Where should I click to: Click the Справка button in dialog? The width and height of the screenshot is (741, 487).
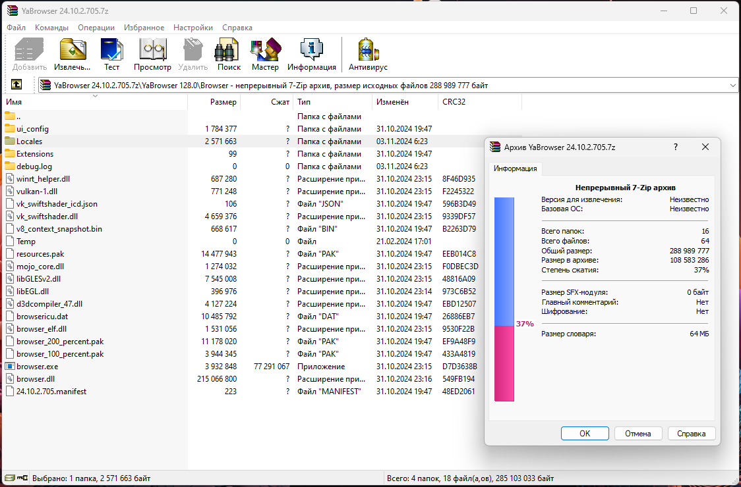point(691,433)
